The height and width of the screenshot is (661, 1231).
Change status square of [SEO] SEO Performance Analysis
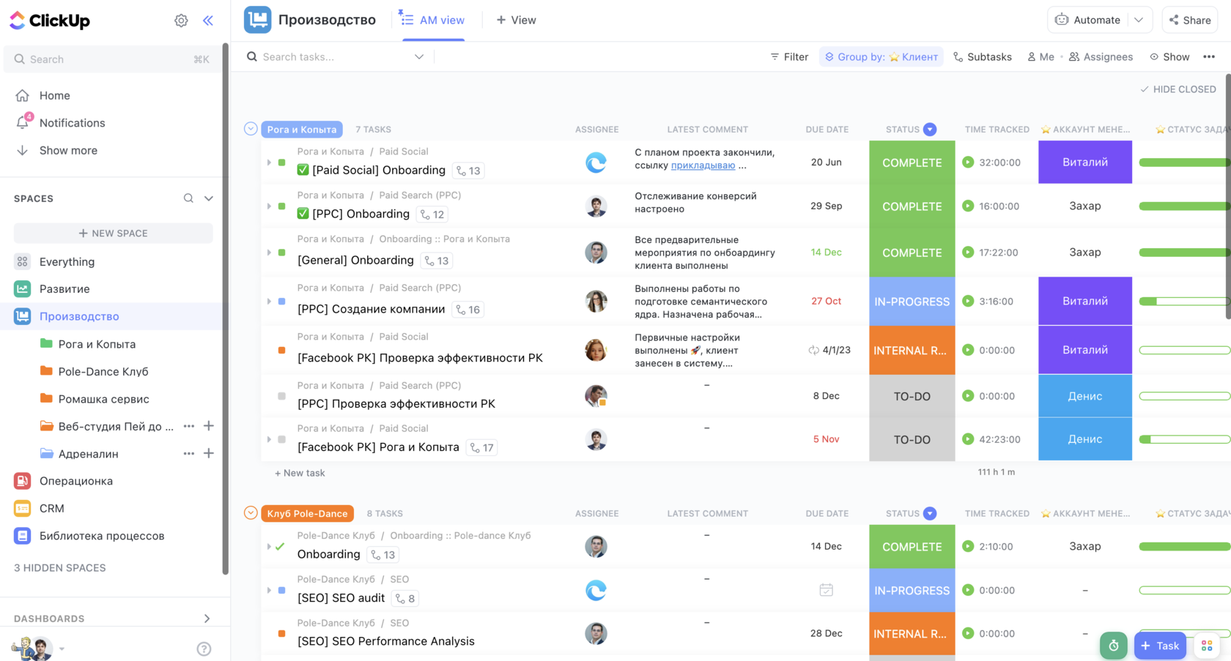coord(281,634)
